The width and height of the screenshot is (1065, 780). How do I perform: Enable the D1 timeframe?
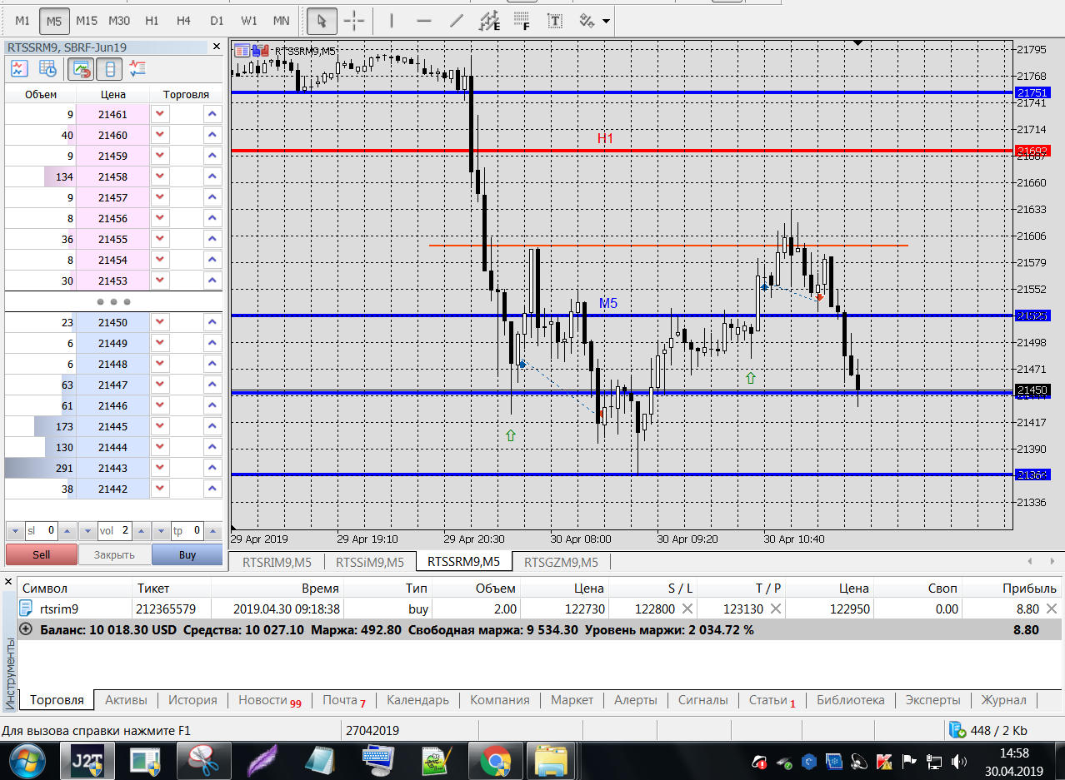point(217,20)
